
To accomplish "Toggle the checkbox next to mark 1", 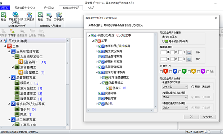I will 161,72.
